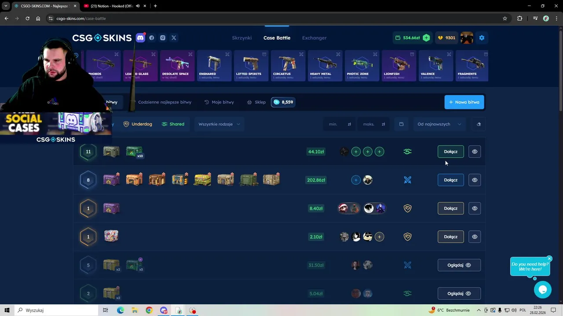Toggle the Underdog filter
Screen dimensions: 563x316
[138, 124]
